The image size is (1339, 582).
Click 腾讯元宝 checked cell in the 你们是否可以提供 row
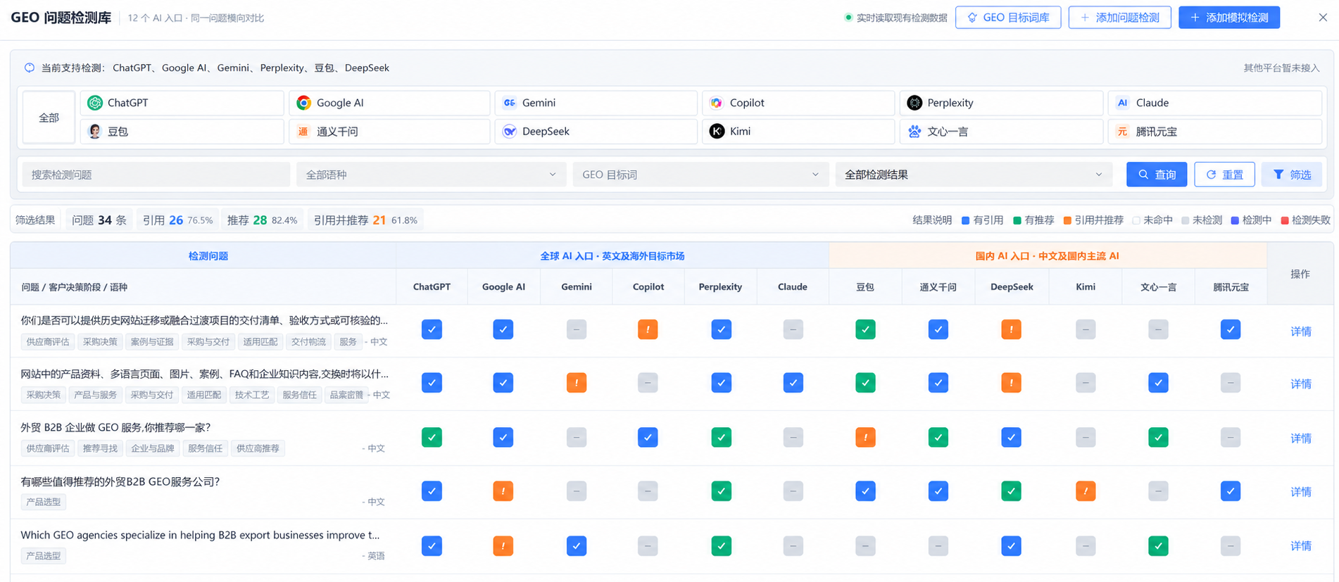[x=1231, y=329]
